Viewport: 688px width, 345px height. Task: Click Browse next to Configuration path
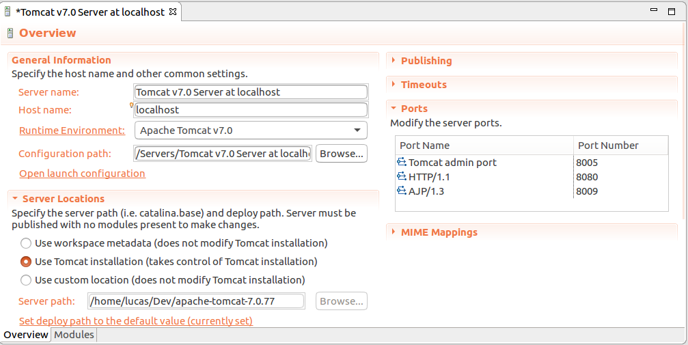342,154
